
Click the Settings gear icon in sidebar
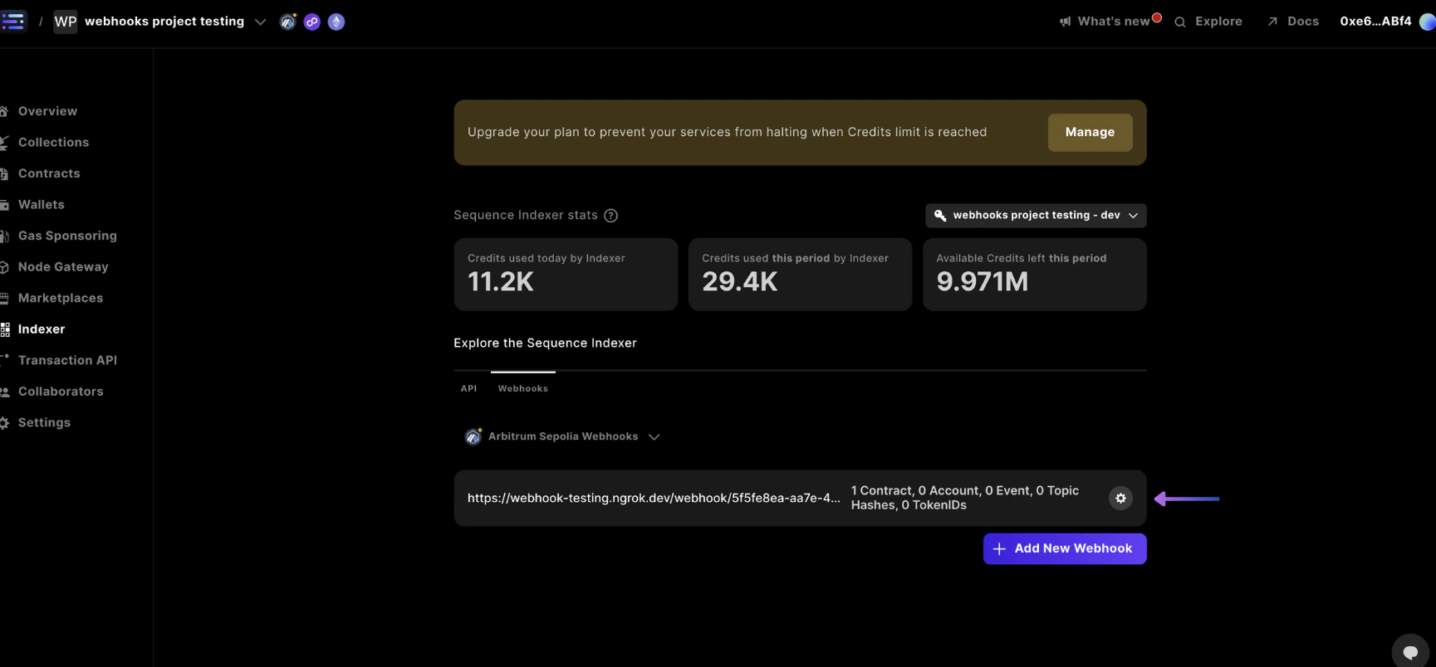[x=4, y=423]
